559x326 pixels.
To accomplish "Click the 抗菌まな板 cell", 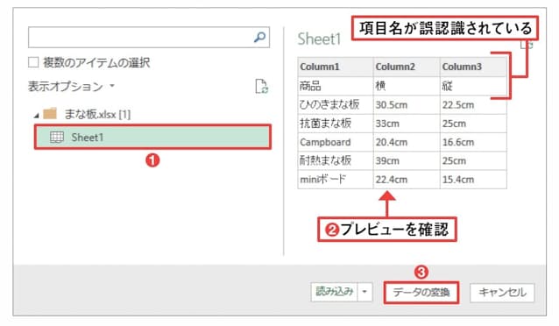I will click(x=336, y=124).
